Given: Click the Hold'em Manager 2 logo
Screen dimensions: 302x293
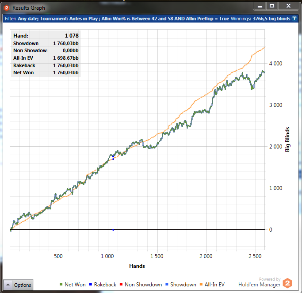Looking at the screenshot, I should (x=287, y=283).
